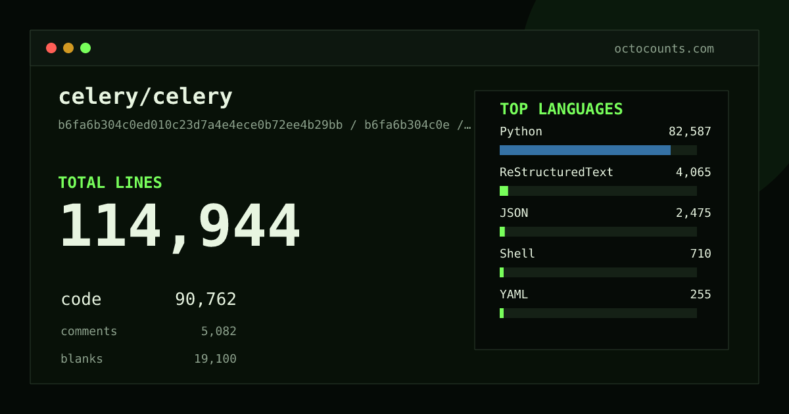Click the comments row label
This screenshot has width=789, height=414.
tap(89, 331)
